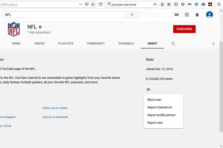Click the flag report icon under Stats
This screenshot has height=148, width=223.
pos(148,90)
